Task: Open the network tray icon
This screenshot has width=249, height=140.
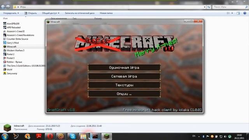Action: pos(221,136)
